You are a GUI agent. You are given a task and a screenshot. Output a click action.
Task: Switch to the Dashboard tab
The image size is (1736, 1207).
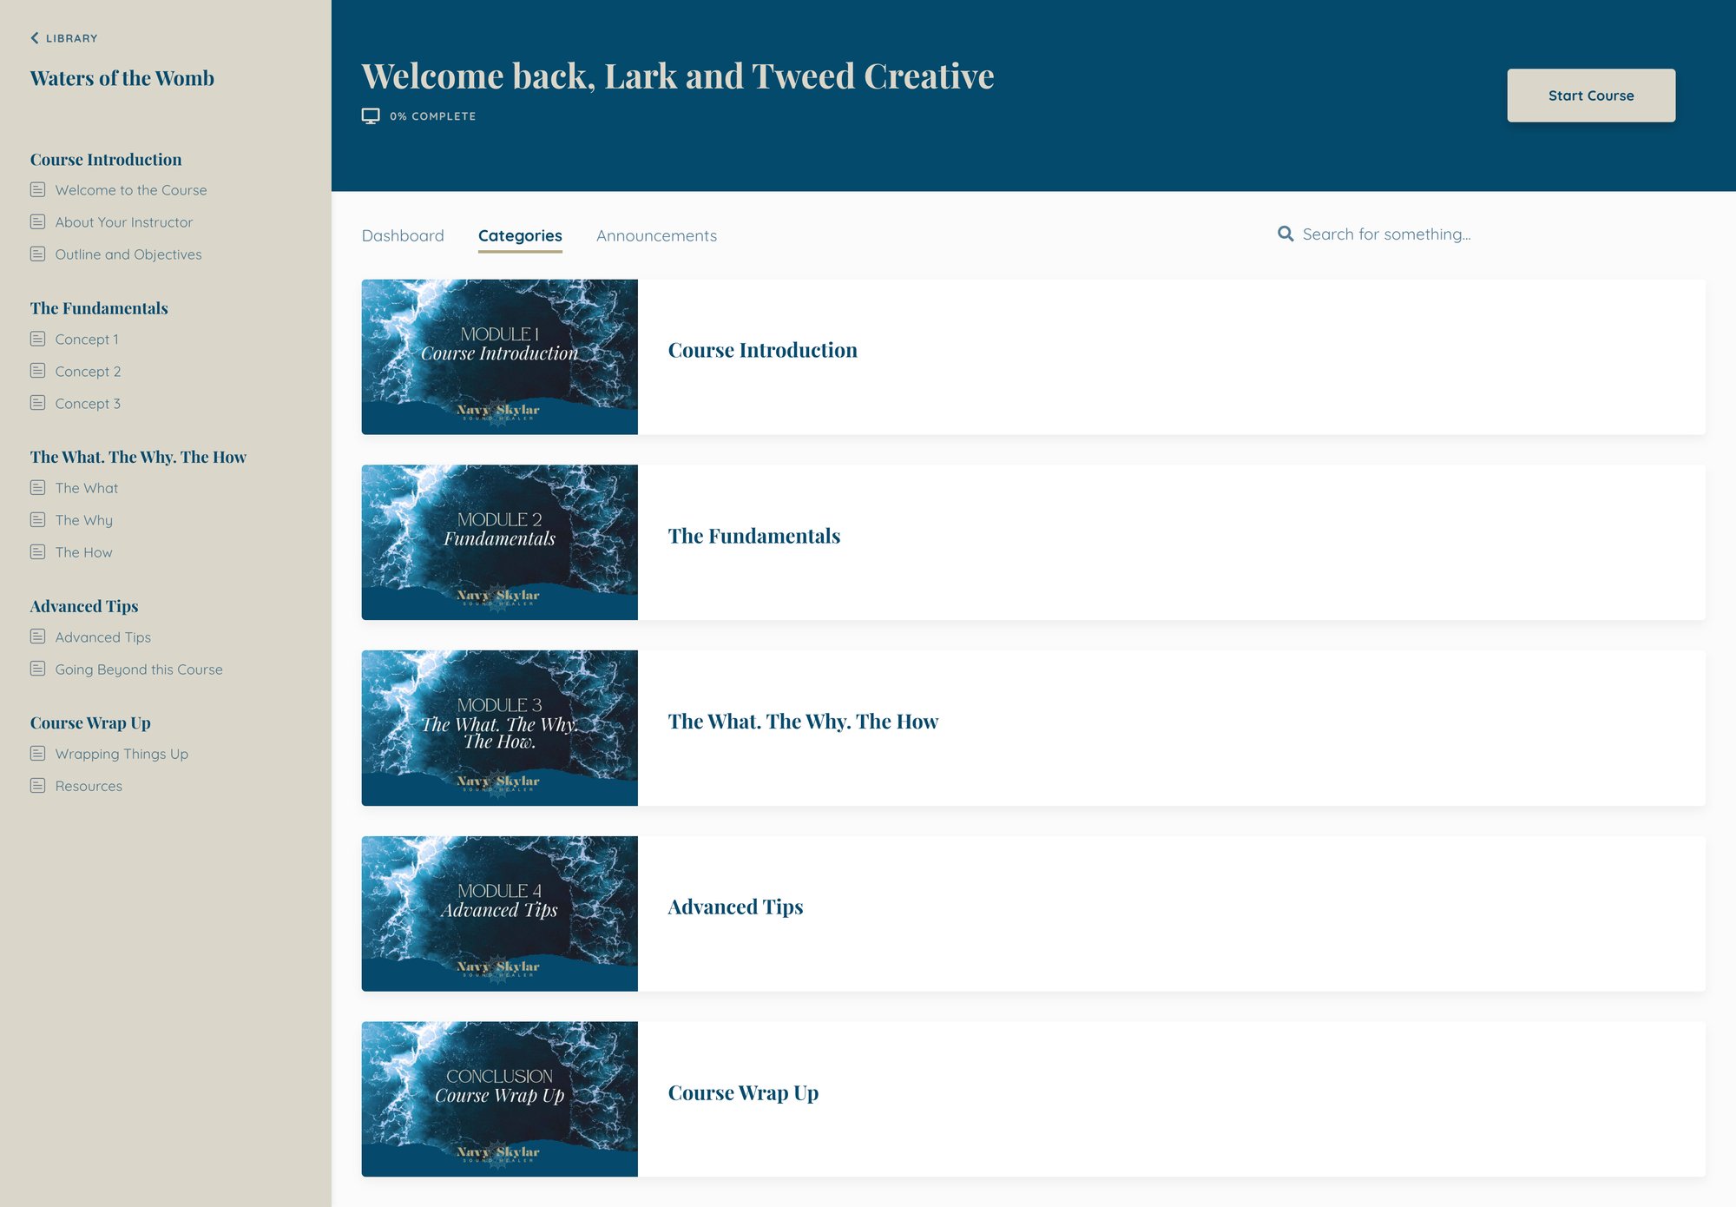[x=403, y=235]
